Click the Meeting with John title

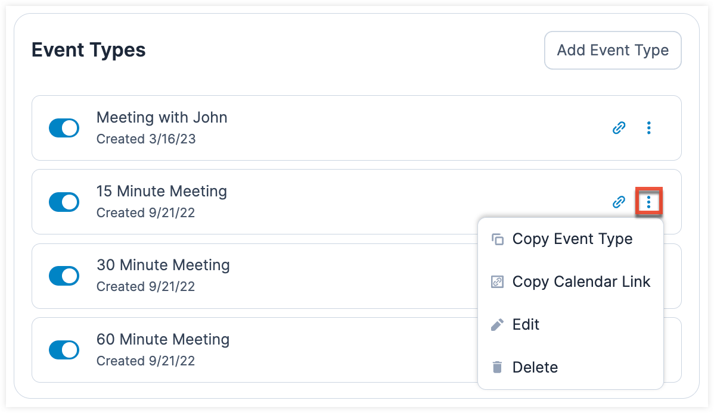tap(162, 118)
